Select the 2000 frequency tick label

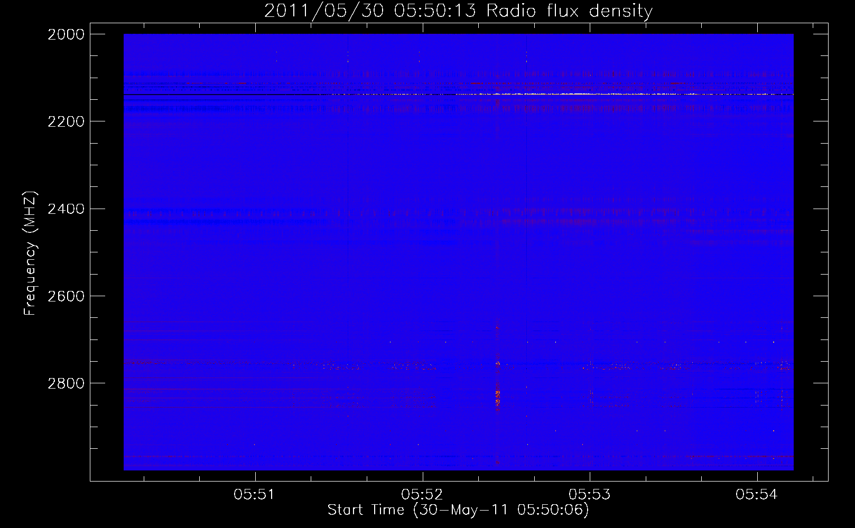[x=66, y=34]
